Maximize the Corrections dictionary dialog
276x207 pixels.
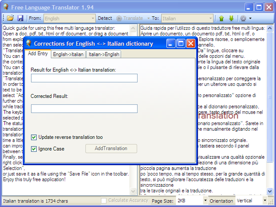181,43
